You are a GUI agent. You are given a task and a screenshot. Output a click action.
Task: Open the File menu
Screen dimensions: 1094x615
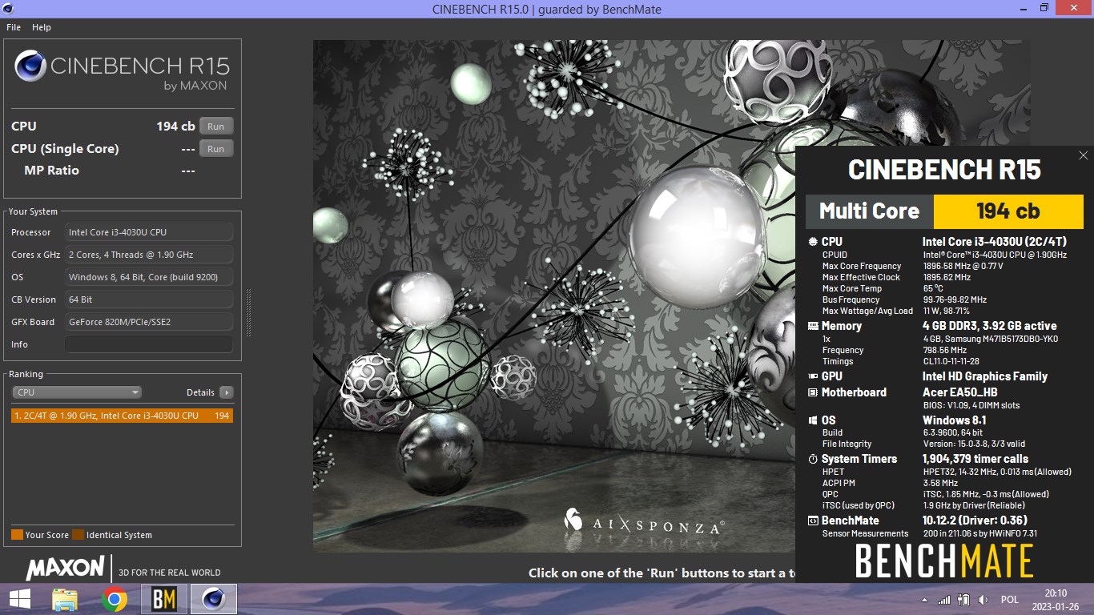click(14, 27)
